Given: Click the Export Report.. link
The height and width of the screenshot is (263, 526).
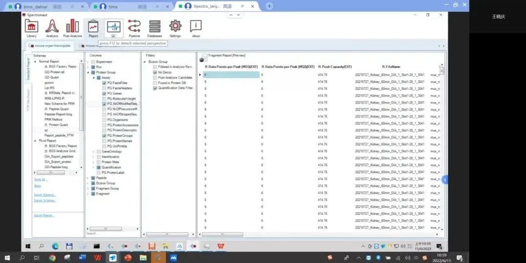Looking at the screenshot, I should click(x=44, y=216).
